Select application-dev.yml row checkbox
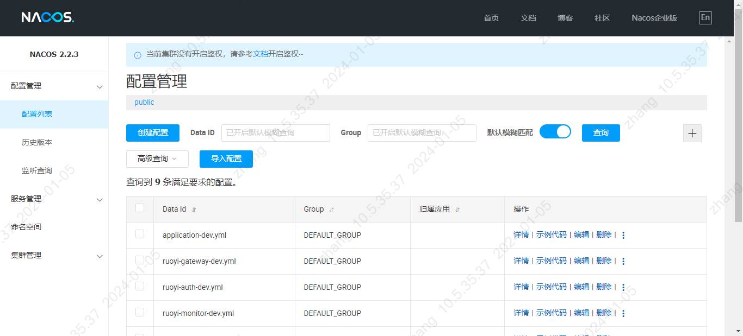Image resolution: width=743 pixels, height=336 pixels. 140,234
